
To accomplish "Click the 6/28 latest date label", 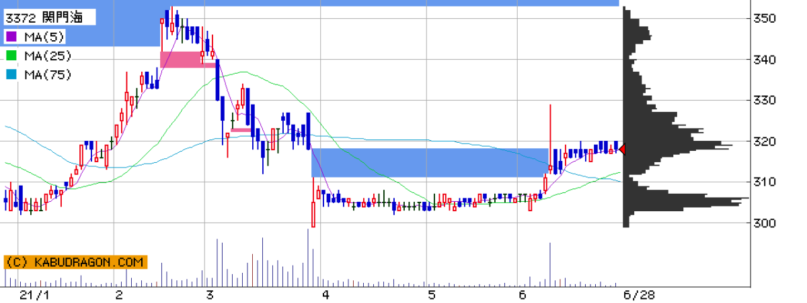I will pyautogui.click(x=638, y=295).
